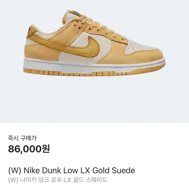Screen dimensions: 189x189
Task: Click the words Gold Suede in the title
Action: [113, 170]
